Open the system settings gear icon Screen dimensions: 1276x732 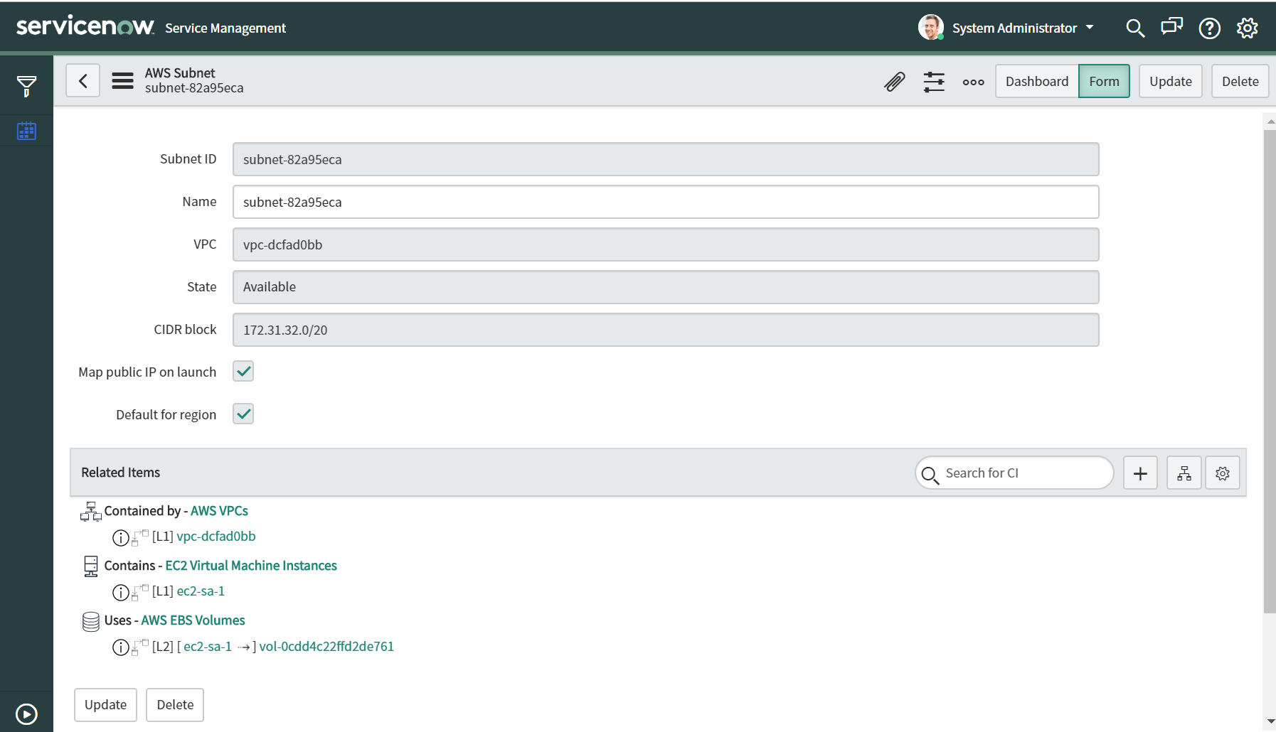pos(1248,28)
